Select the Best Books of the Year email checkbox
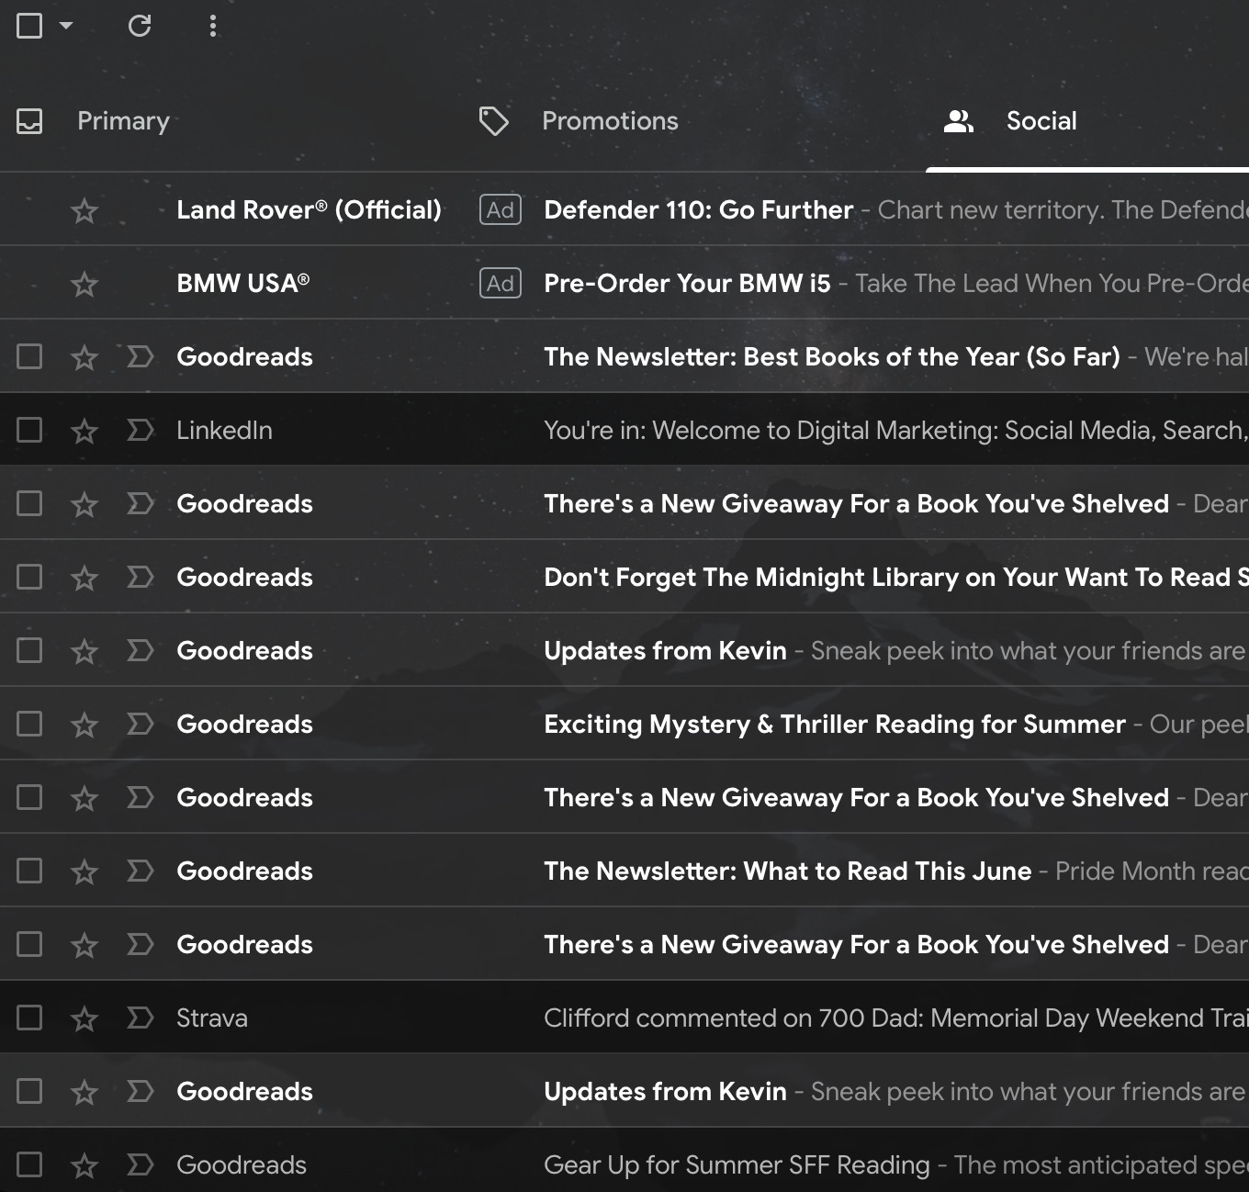The image size is (1249, 1192). pyautogui.click(x=29, y=356)
